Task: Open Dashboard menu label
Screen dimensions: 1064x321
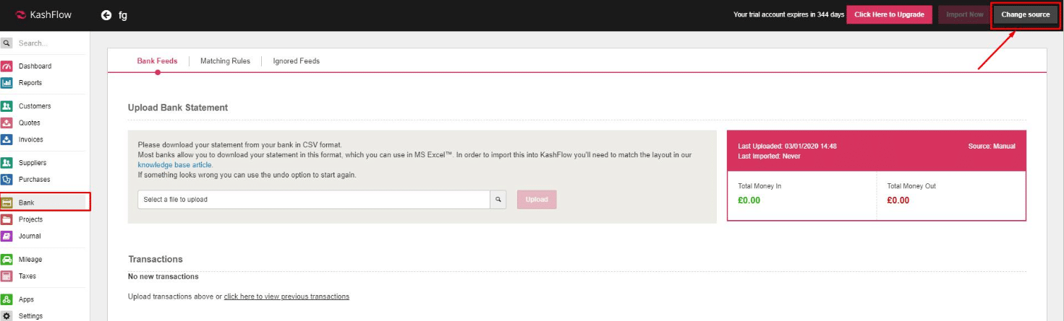Action: (x=35, y=66)
